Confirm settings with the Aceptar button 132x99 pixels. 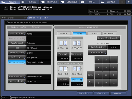click(118, 93)
